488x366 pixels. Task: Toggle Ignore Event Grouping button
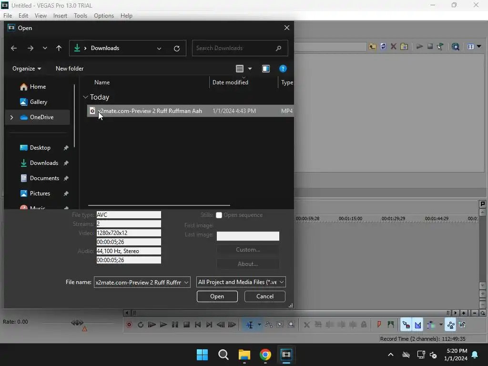(x=462, y=325)
